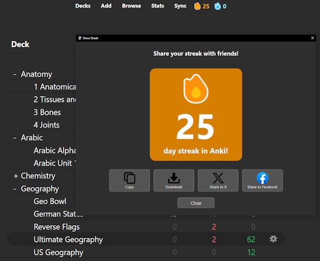Open the Add menu item
320x261 pixels.
point(106,6)
